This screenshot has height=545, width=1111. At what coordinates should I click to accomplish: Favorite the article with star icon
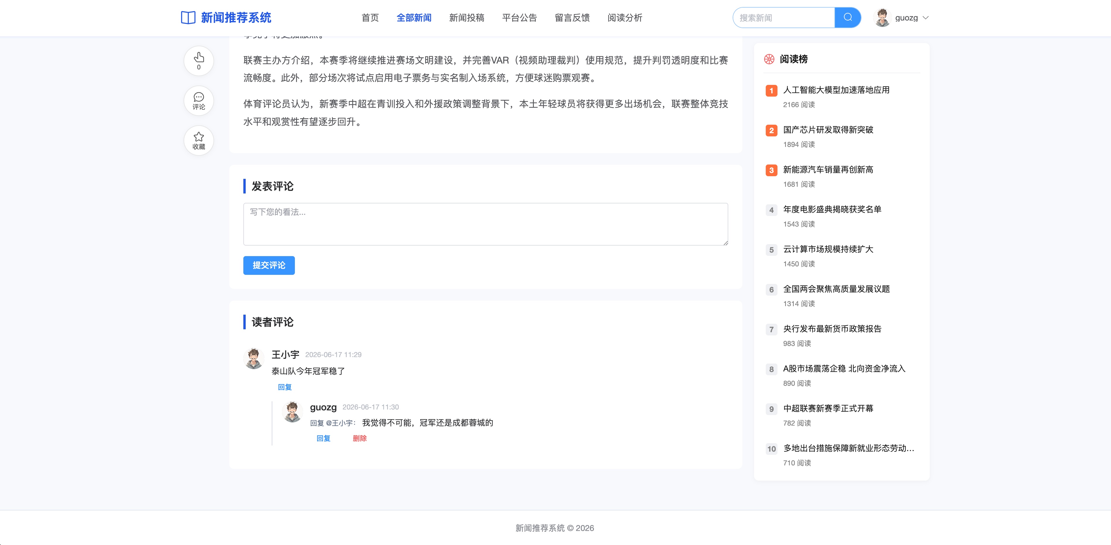click(199, 140)
